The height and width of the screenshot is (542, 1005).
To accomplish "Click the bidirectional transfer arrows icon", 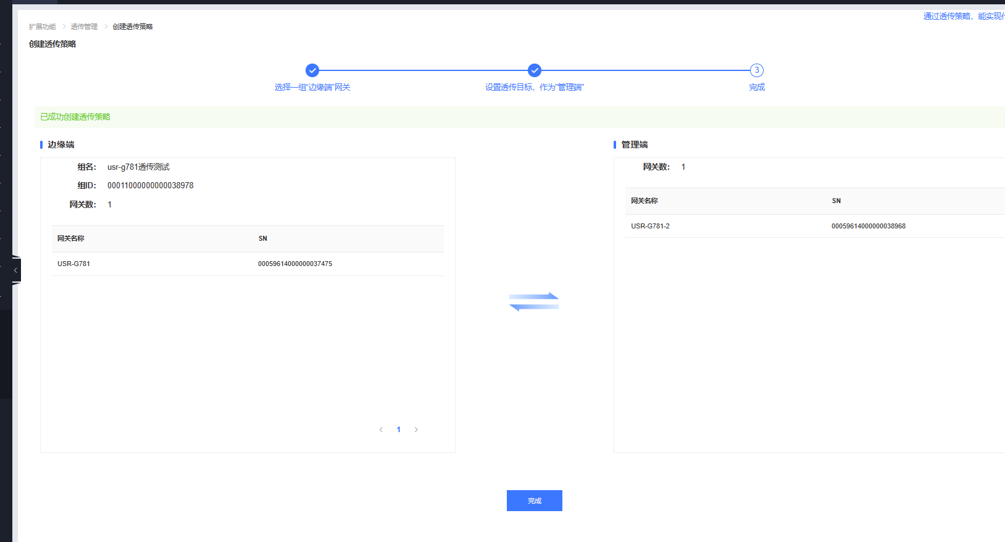I will (x=534, y=302).
